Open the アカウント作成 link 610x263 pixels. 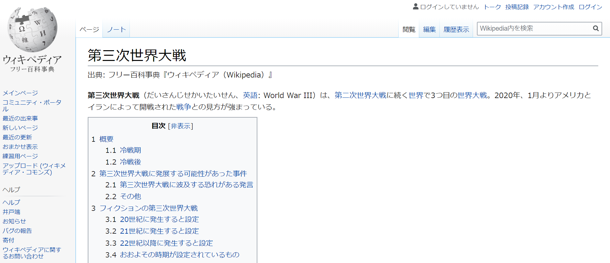click(554, 7)
